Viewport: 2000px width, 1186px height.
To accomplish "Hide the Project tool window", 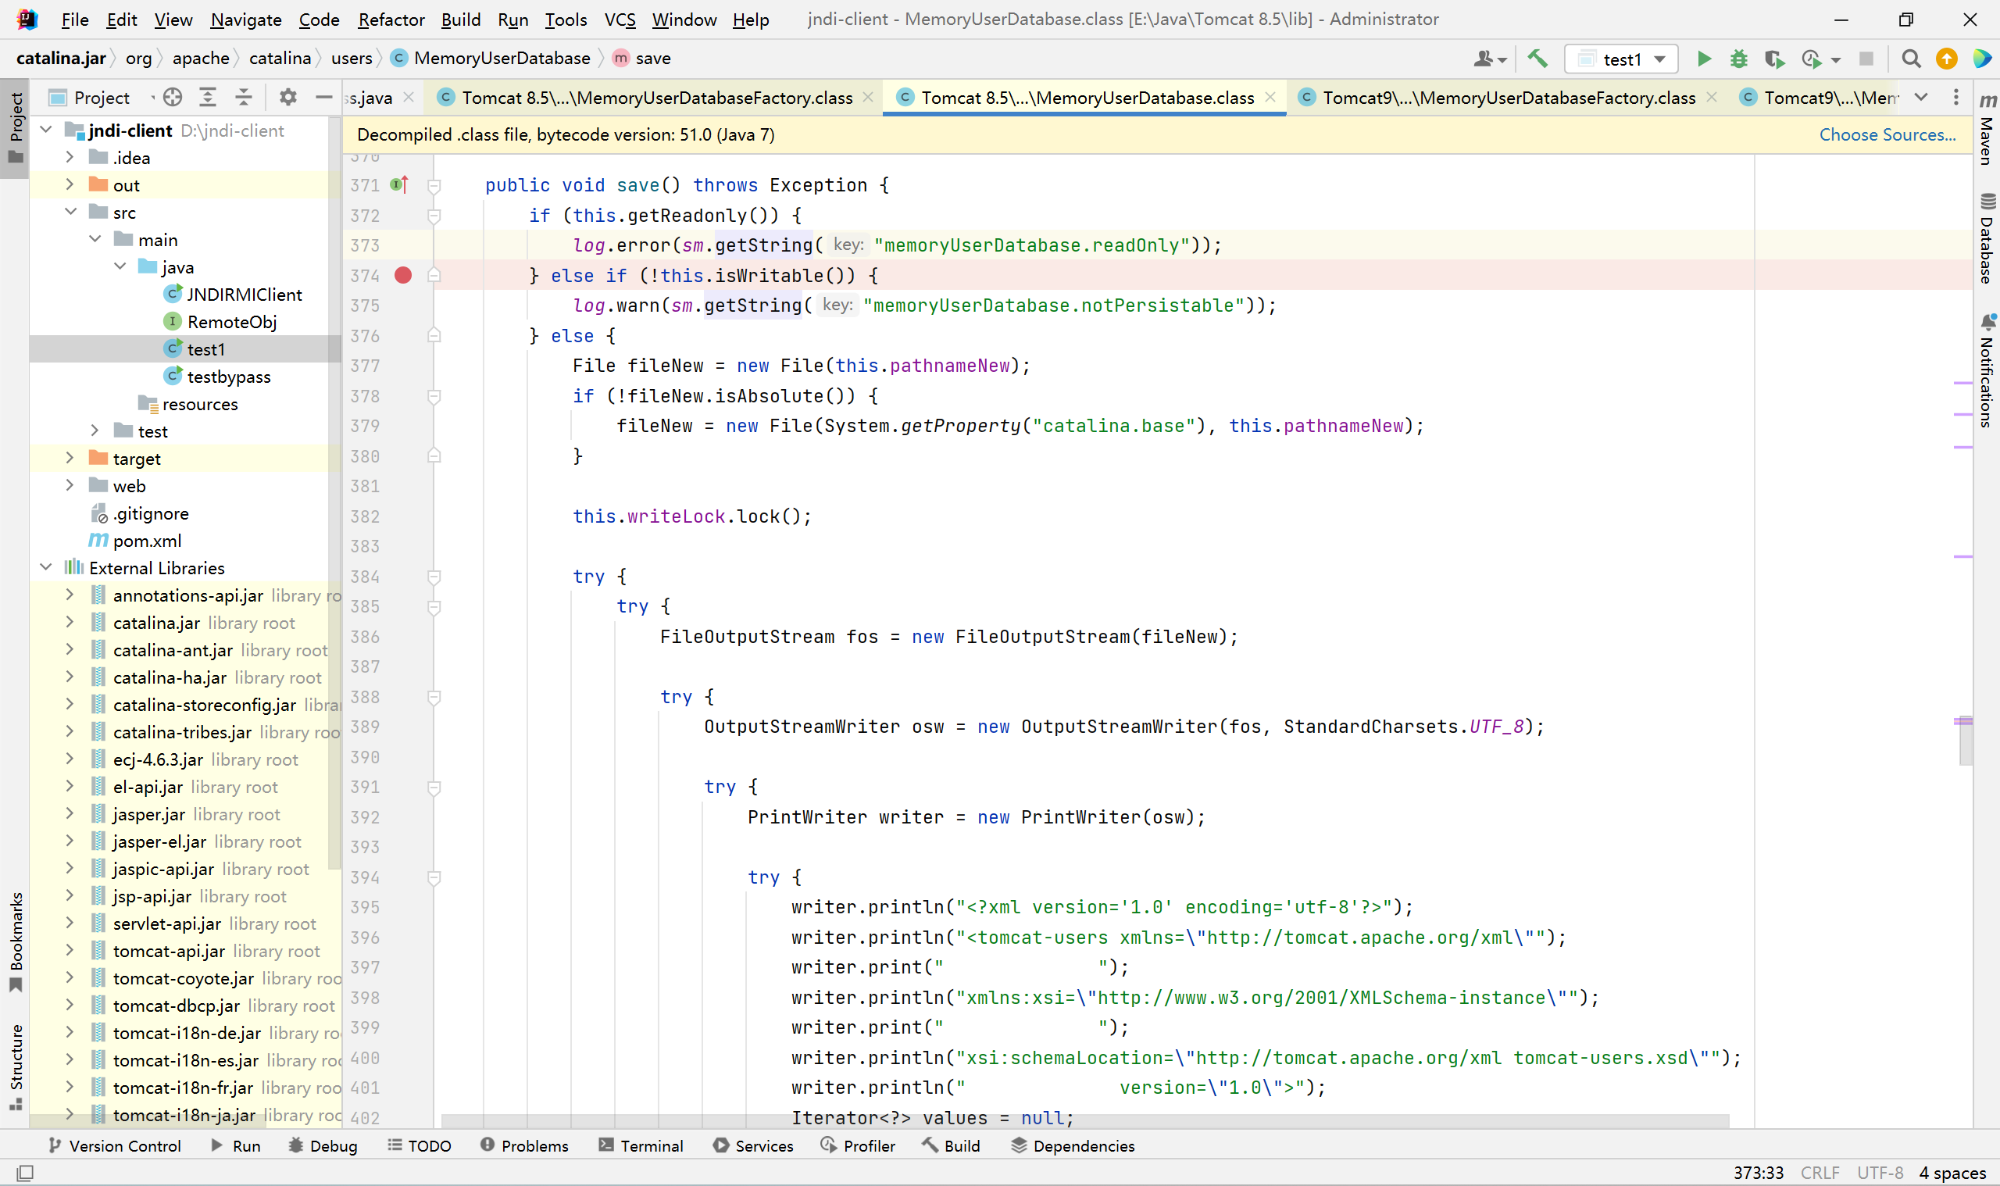I will [x=323, y=98].
